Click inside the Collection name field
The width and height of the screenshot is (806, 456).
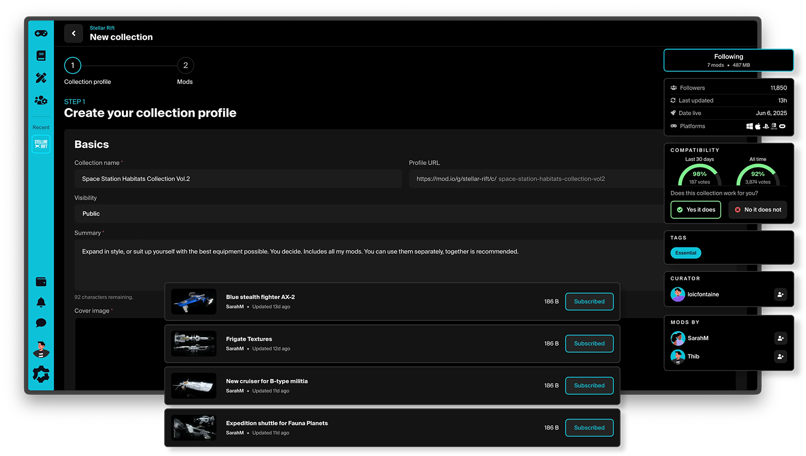[x=238, y=179]
